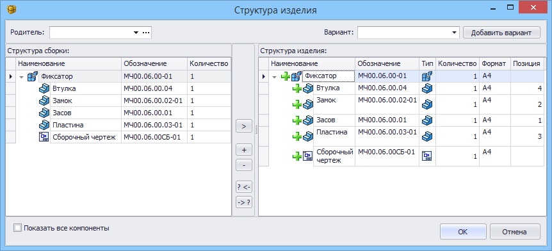Click green plus icon next to Пластина
Screen dimensions: 552x251
297,136
